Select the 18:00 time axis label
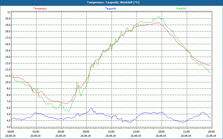 (x=161, y=132)
